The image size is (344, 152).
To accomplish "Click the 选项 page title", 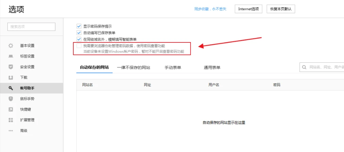I will click(x=16, y=9).
